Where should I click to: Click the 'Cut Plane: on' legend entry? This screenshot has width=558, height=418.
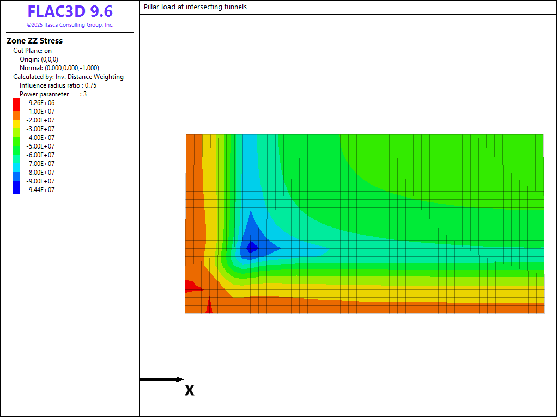pos(33,51)
